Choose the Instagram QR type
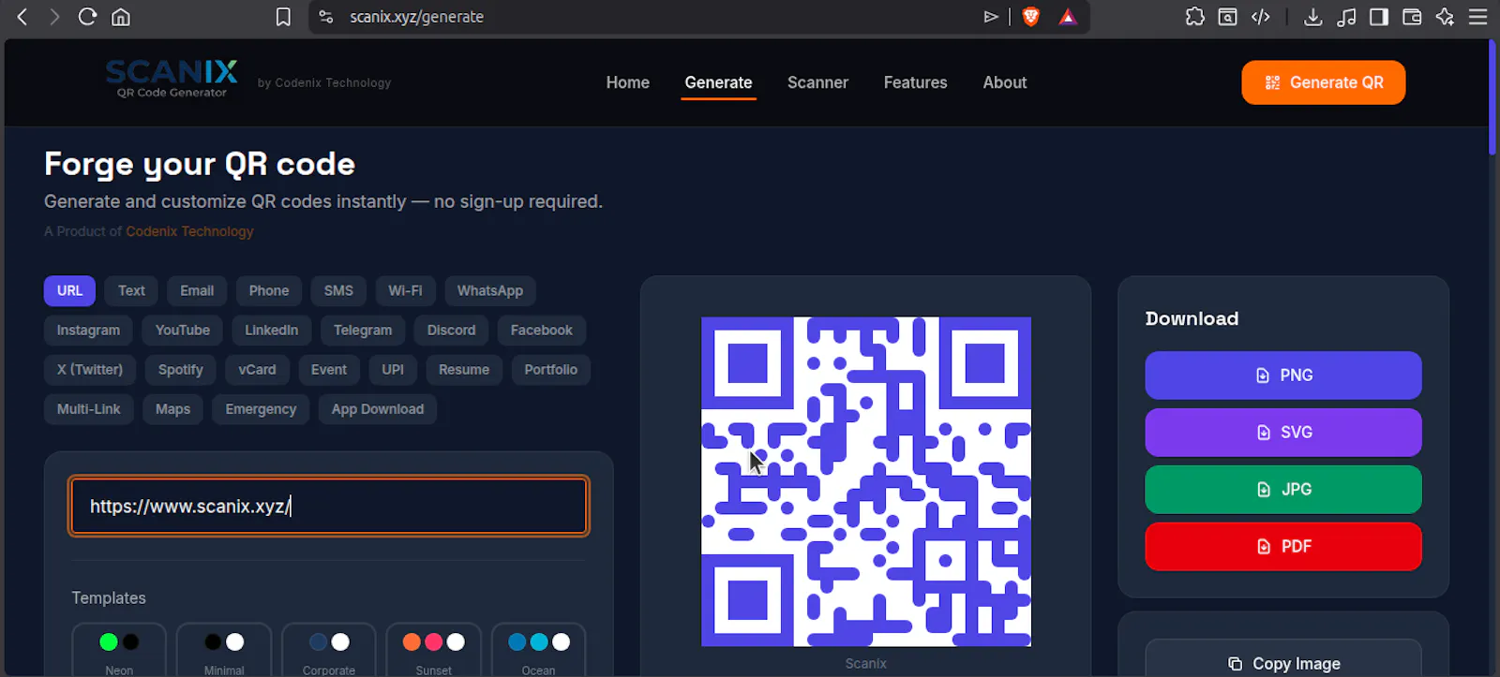Screen dimensions: 1500x677 pos(88,331)
